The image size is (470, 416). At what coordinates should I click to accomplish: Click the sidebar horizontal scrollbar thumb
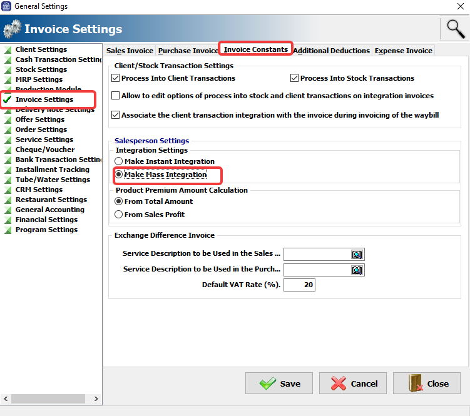point(48,399)
